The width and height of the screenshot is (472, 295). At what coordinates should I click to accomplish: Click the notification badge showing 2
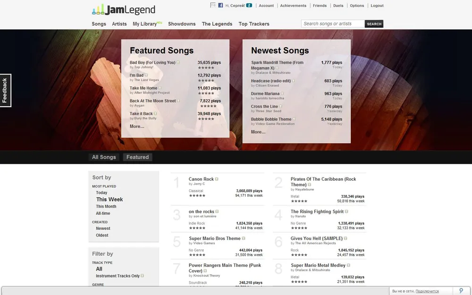[249, 6]
